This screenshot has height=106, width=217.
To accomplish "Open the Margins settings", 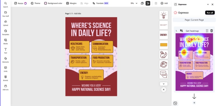I will (71, 3).
